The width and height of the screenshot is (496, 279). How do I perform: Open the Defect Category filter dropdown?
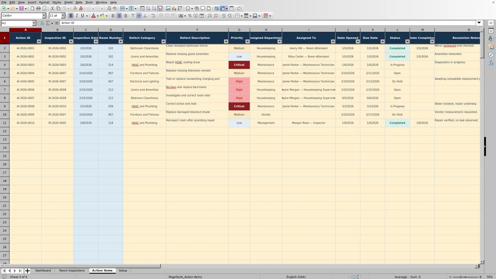click(163, 41)
